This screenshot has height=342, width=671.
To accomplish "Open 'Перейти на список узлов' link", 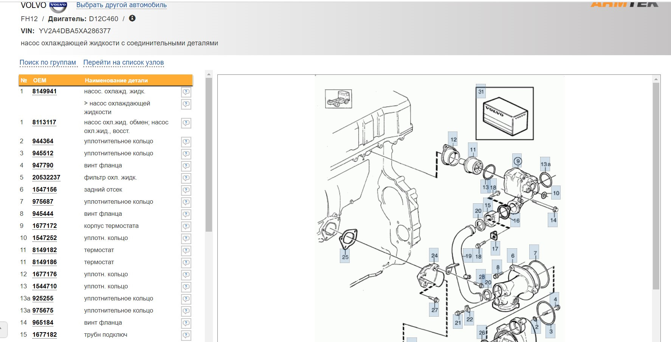I will tap(124, 62).
